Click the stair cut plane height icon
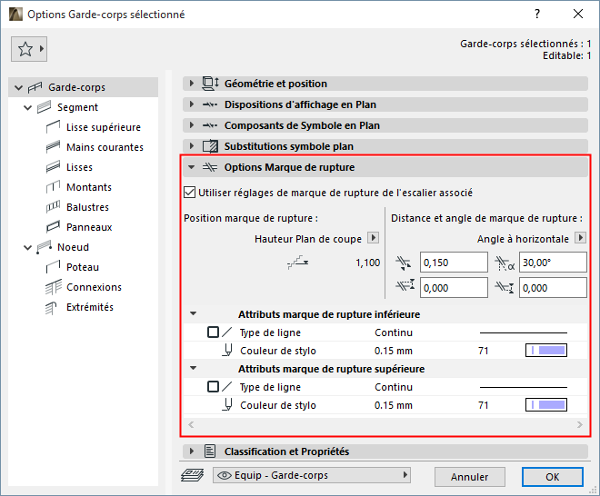This screenshot has height=496, width=600. [x=298, y=263]
